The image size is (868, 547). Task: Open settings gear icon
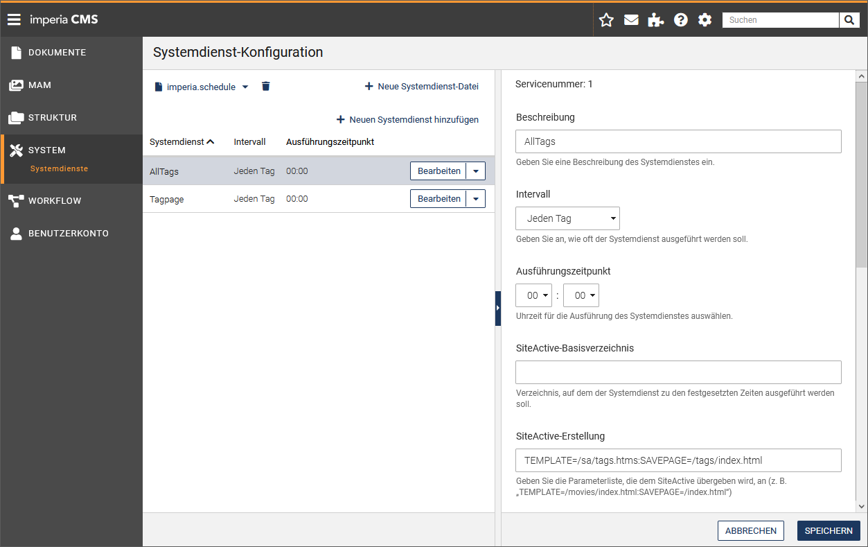click(x=705, y=20)
